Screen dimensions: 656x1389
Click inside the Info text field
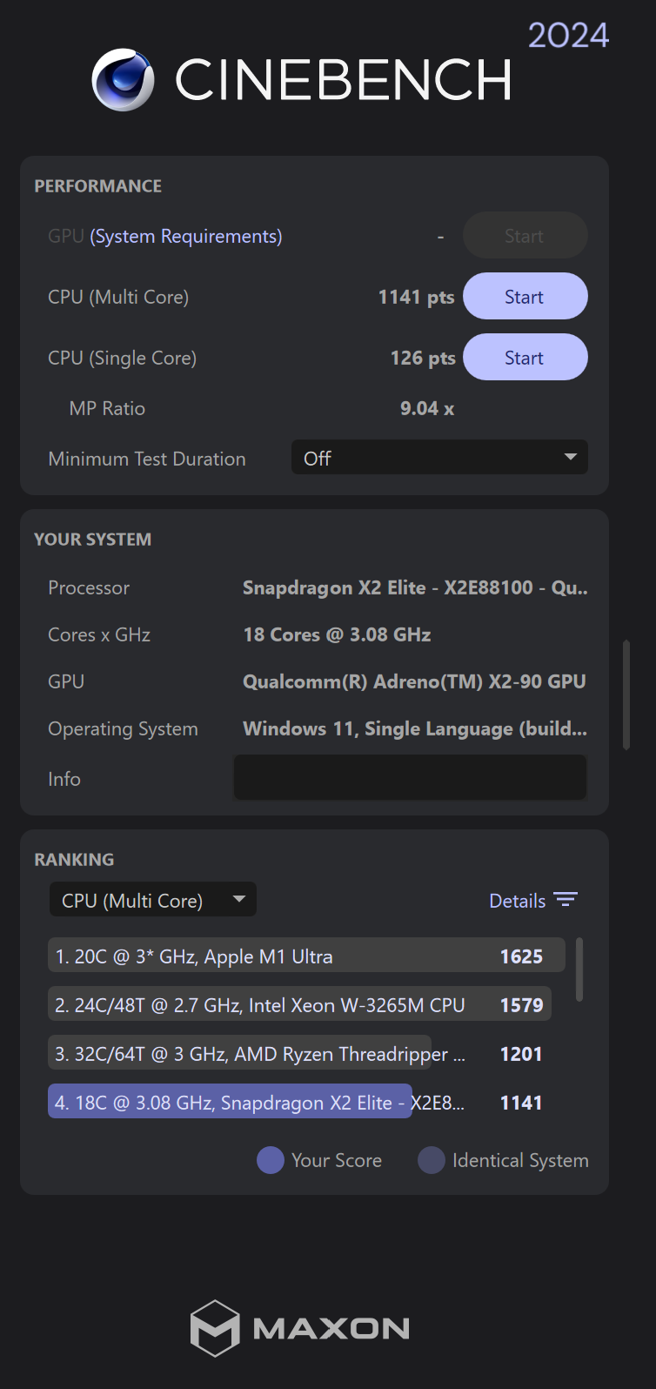click(410, 777)
